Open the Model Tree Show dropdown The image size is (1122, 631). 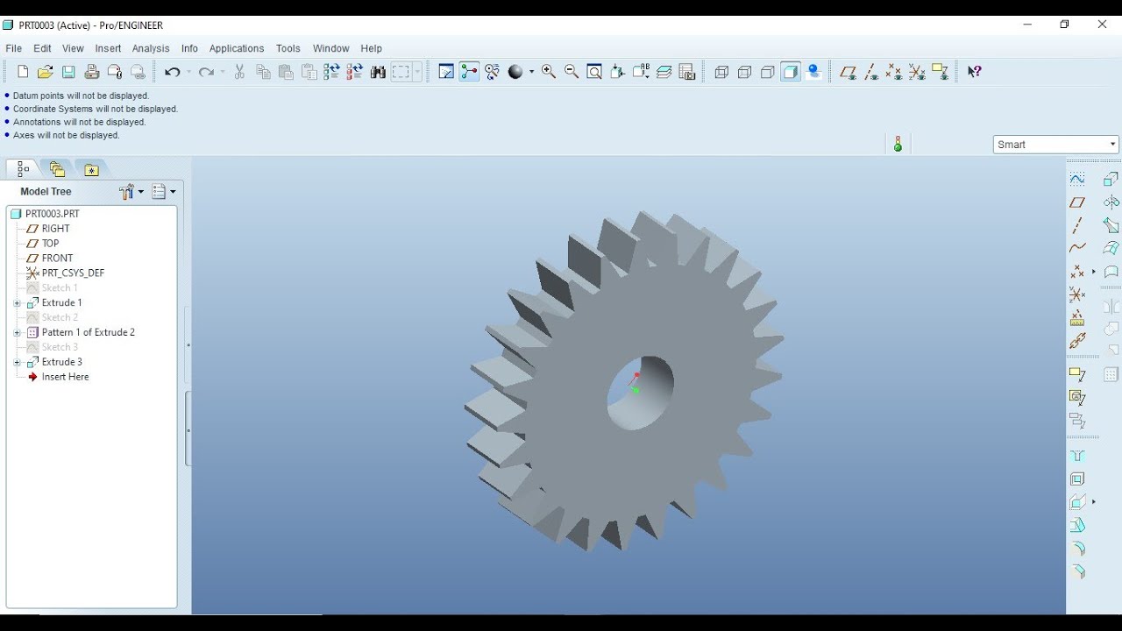click(x=164, y=192)
